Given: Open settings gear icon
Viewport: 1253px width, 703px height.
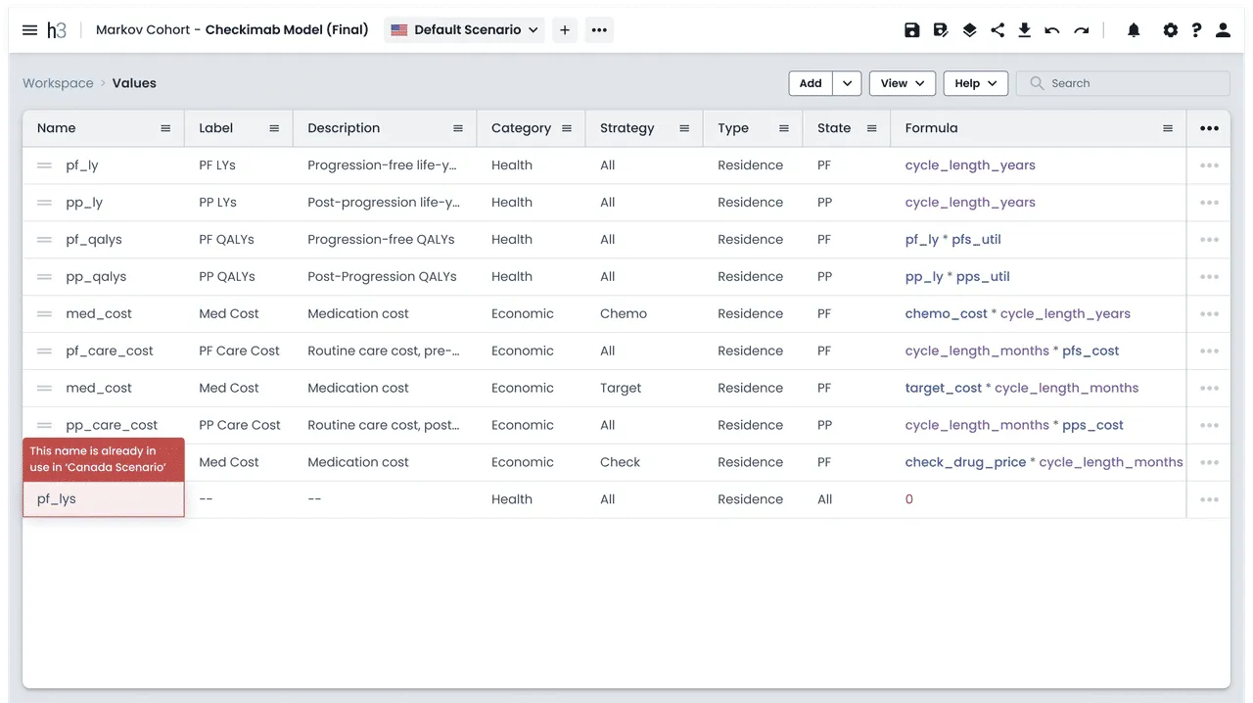Looking at the screenshot, I should pos(1170,30).
